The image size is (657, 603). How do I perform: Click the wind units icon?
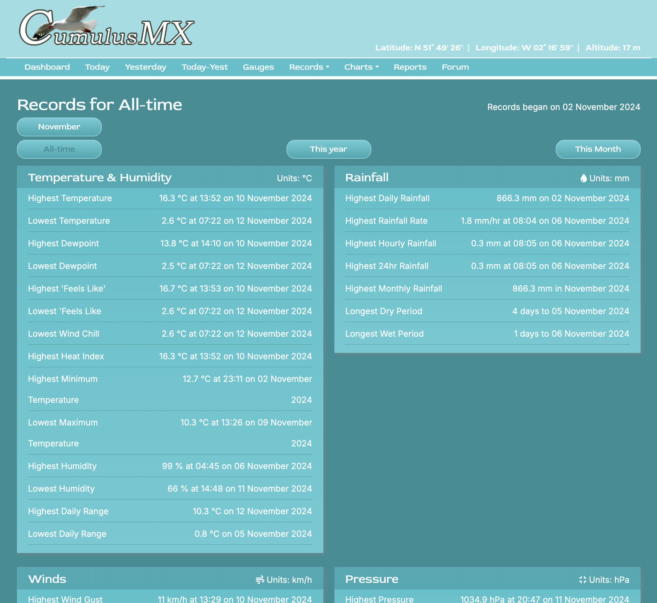[260, 580]
